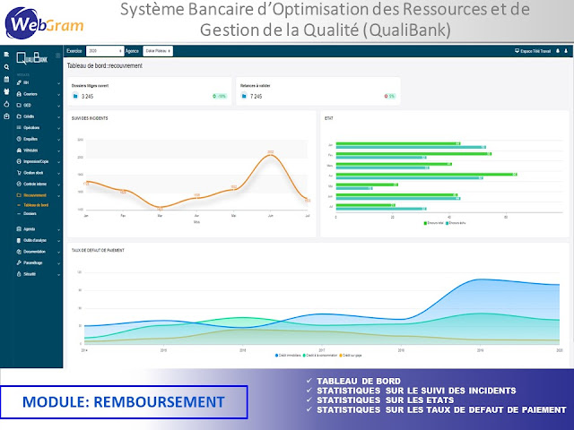The height and width of the screenshot is (430, 574).
Task: Open notifications bell icon in header
Action: coord(558,51)
